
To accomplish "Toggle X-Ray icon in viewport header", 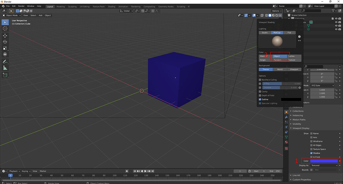I will pyautogui.click(x=262, y=15).
